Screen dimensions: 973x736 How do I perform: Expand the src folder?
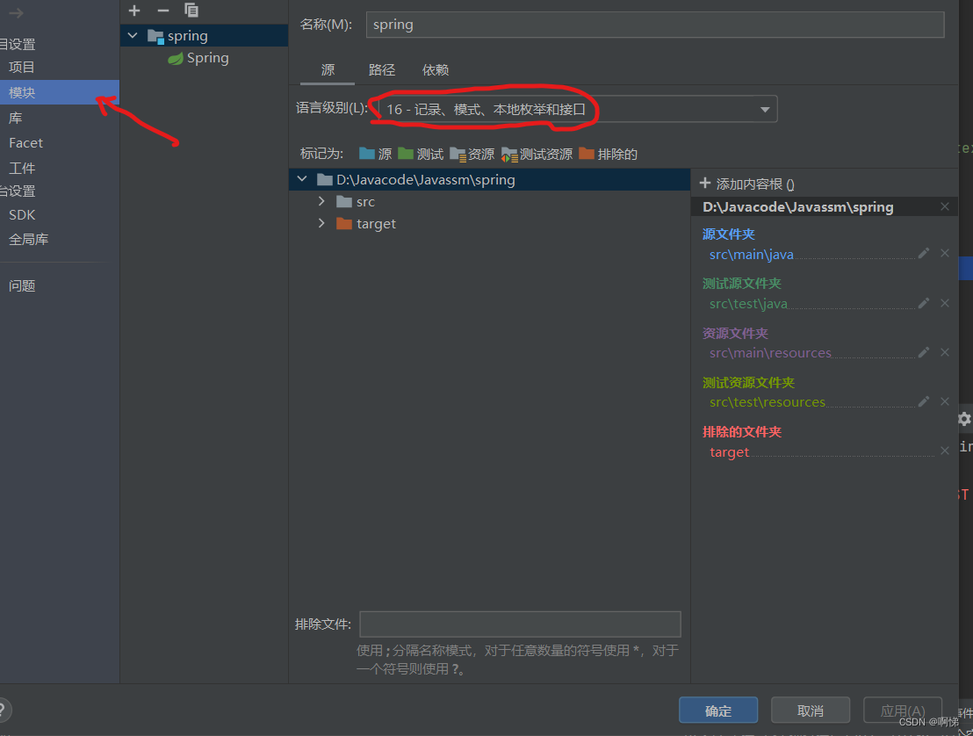[x=321, y=201]
